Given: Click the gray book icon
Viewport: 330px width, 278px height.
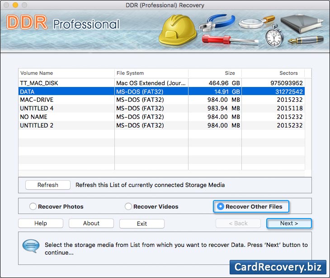Looking at the screenshot, I should [302, 23].
